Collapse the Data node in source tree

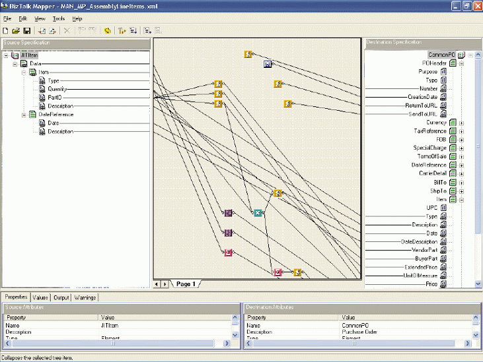coord(15,64)
